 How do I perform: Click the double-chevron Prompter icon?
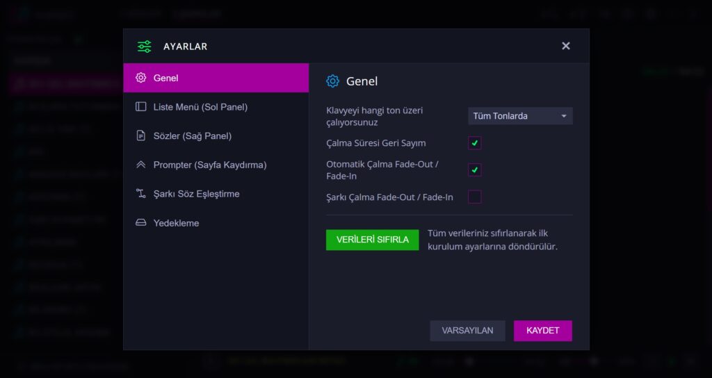pyautogui.click(x=140, y=165)
